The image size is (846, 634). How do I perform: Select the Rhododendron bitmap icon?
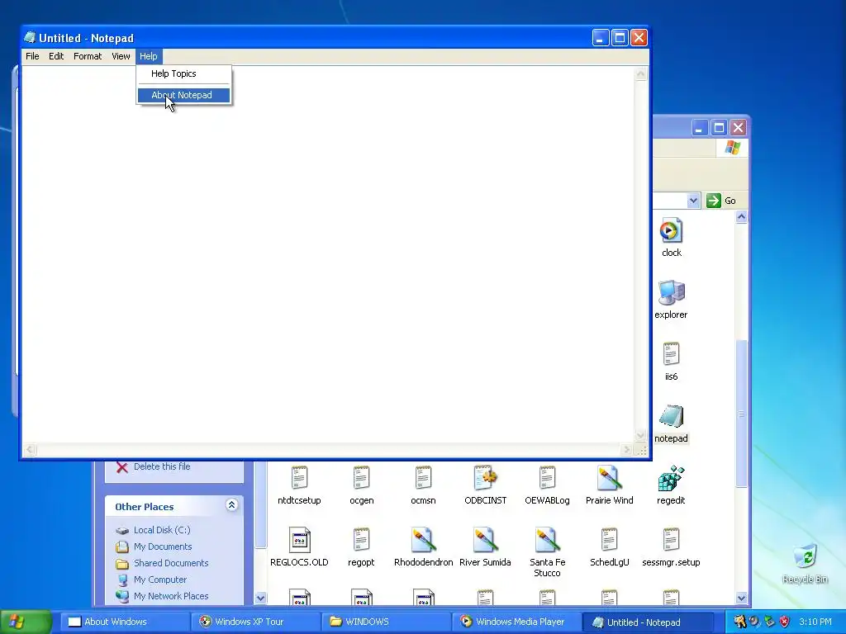(423, 540)
